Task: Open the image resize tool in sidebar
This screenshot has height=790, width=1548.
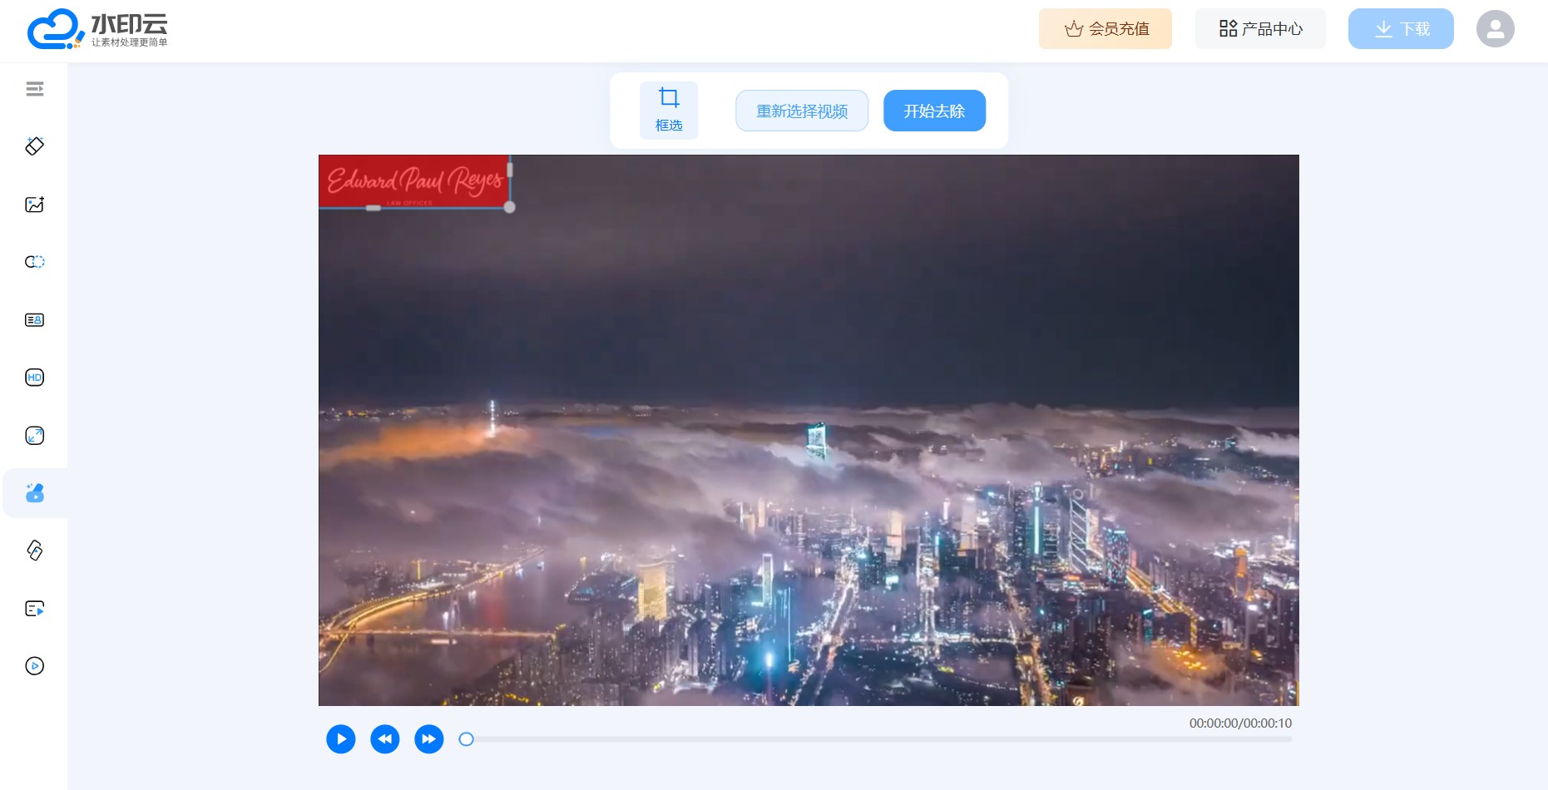Action: point(34,436)
